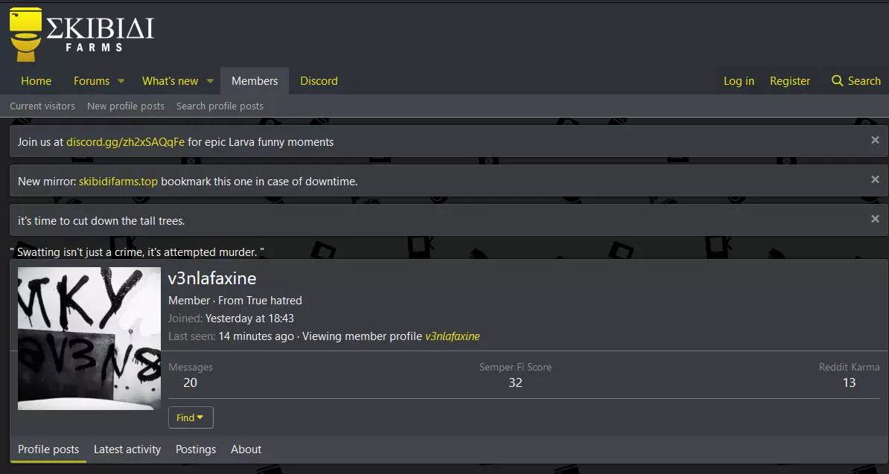
Task: Click the v3nlafaxine profile avatar image
Action: pos(89,339)
